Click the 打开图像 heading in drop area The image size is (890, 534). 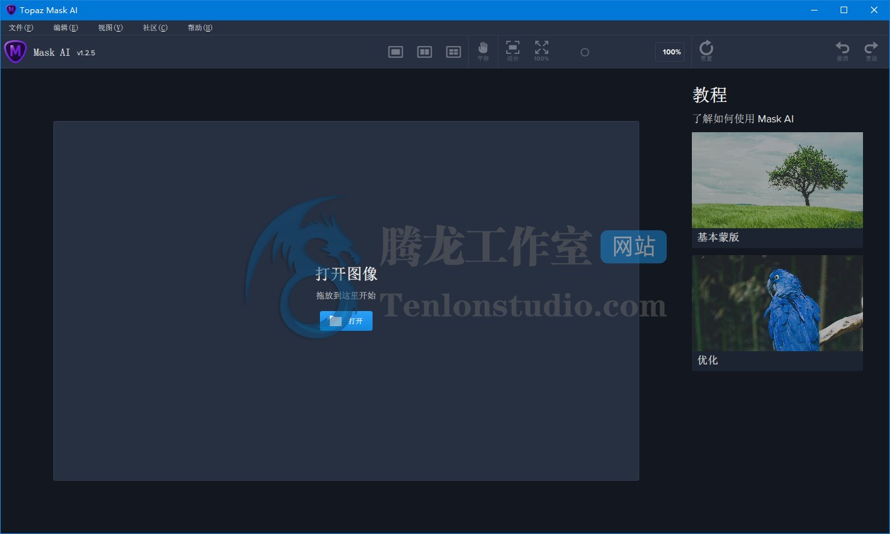[346, 274]
